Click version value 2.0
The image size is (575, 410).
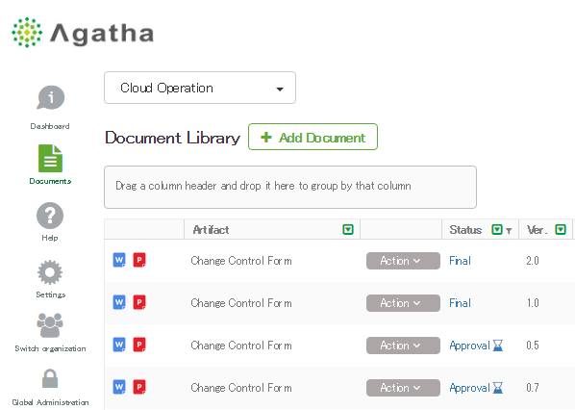pos(533,261)
